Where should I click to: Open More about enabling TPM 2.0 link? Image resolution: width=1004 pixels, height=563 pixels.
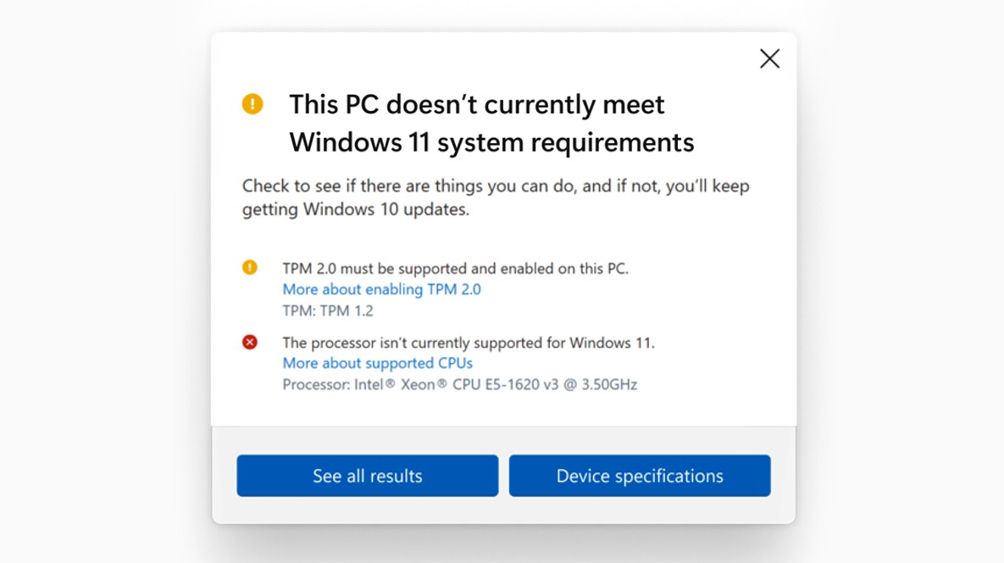pos(381,290)
